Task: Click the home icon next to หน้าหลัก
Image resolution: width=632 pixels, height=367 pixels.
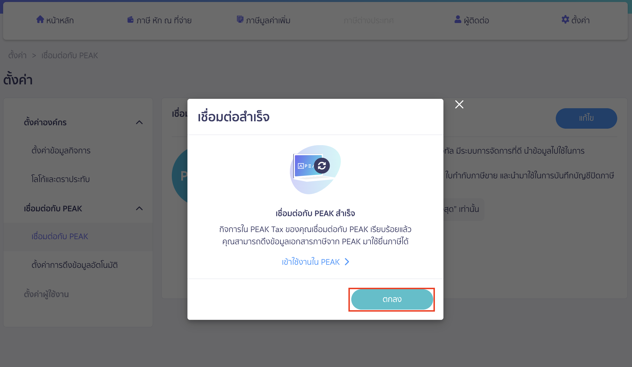Action: 40,20
